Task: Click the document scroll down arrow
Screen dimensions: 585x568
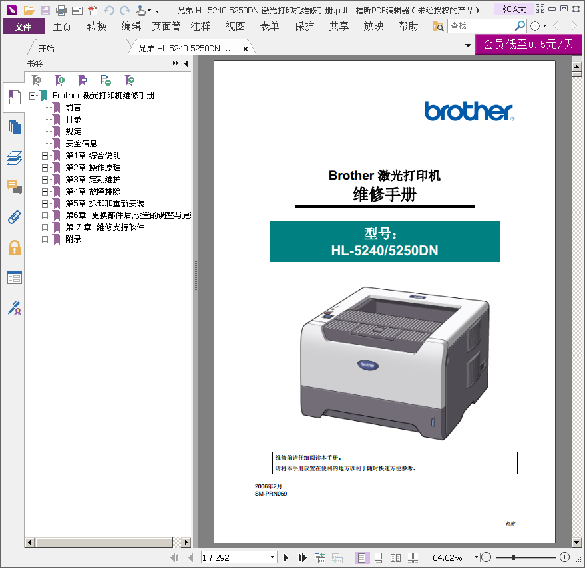Action: pyautogui.click(x=577, y=543)
